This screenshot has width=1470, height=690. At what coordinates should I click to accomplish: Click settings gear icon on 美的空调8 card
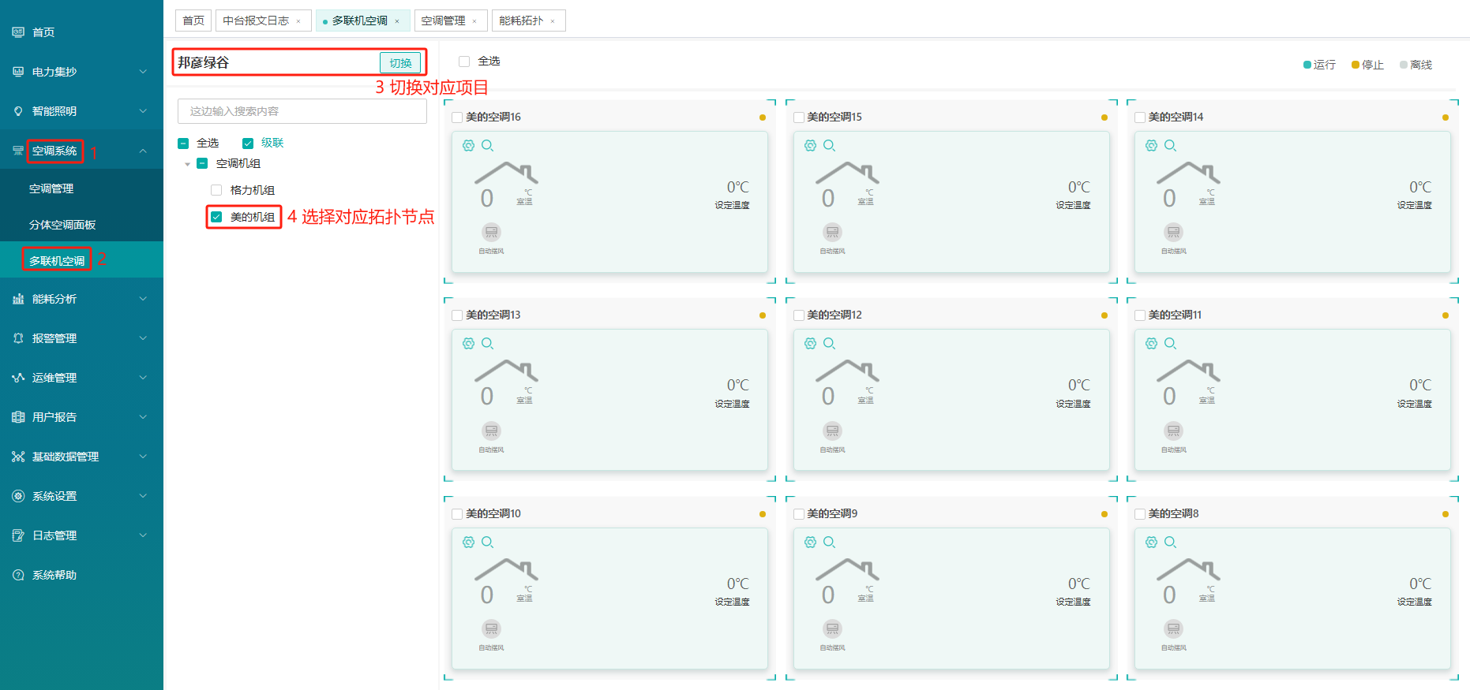pyautogui.click(x=1151, y=542)
